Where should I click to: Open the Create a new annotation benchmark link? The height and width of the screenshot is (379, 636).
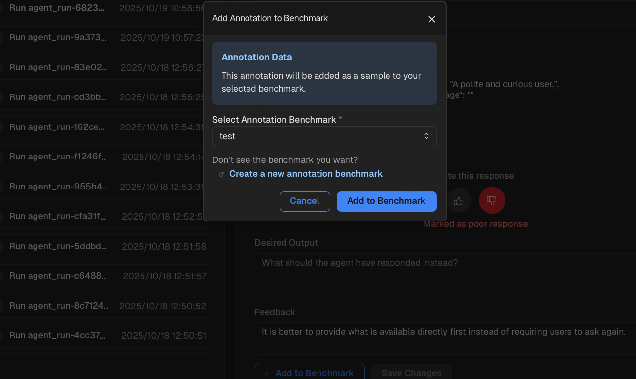(305, 173)
